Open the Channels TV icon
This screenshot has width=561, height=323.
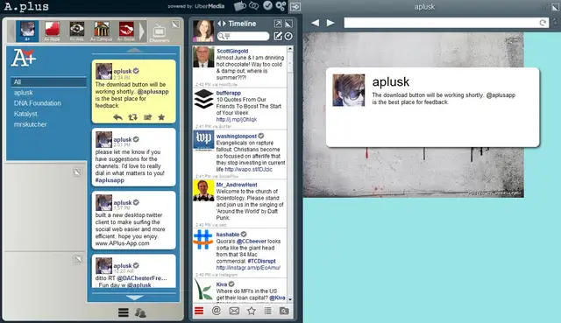coord(160,32)
